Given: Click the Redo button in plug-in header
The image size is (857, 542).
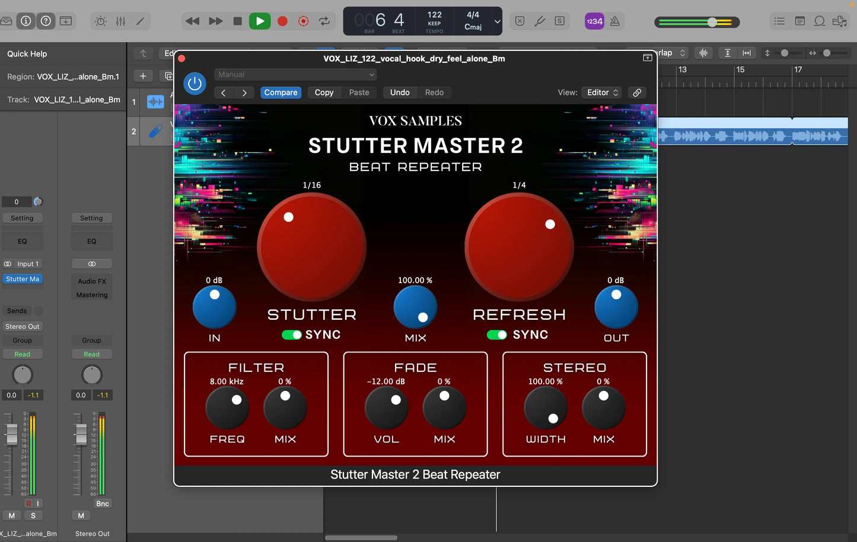Looking at the screenshot, I should pos(434,92).
